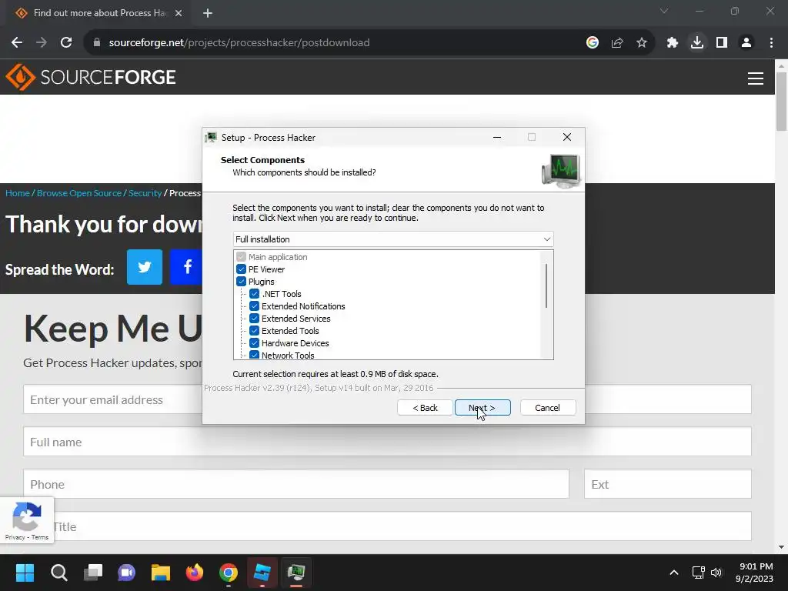Click the address bar URL
The width and height of the screenshot is (788, 591).
point(239,43)
